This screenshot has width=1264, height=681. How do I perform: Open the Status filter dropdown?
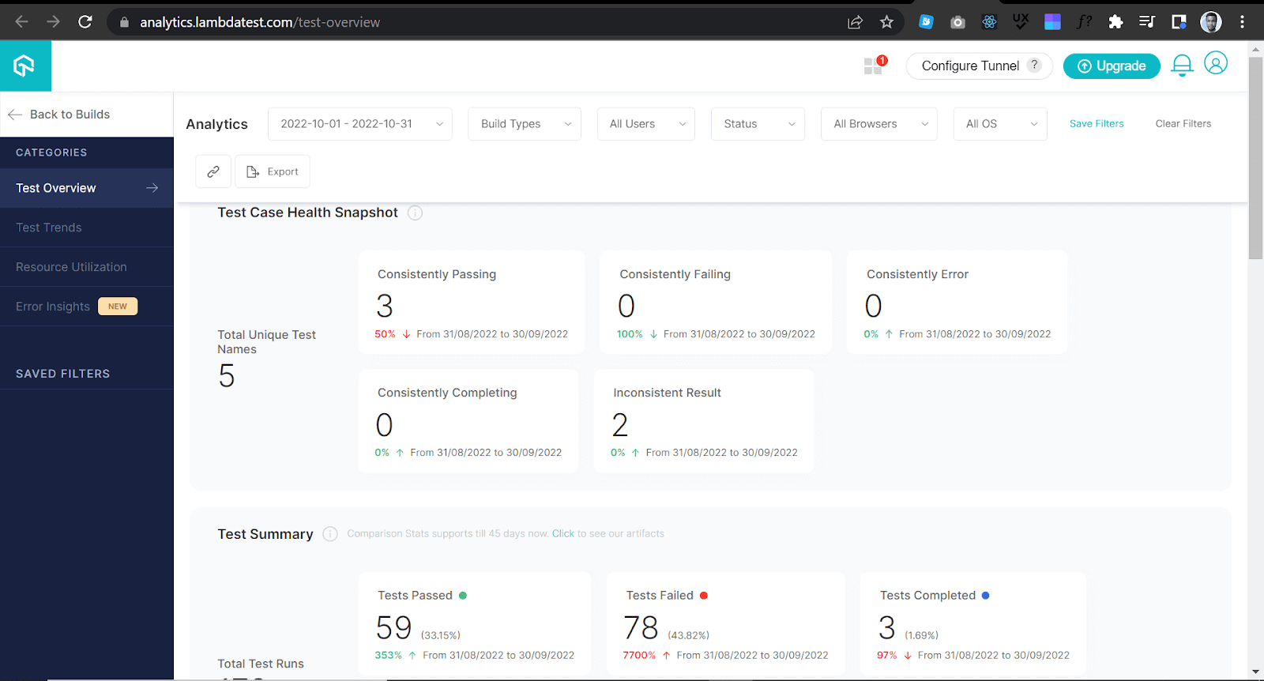758,124
